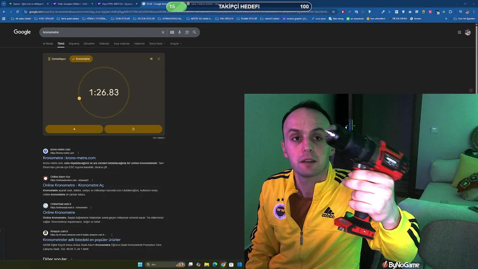
Task: Open File Explorer from the taskbar
Action: (x=207, y=265)
